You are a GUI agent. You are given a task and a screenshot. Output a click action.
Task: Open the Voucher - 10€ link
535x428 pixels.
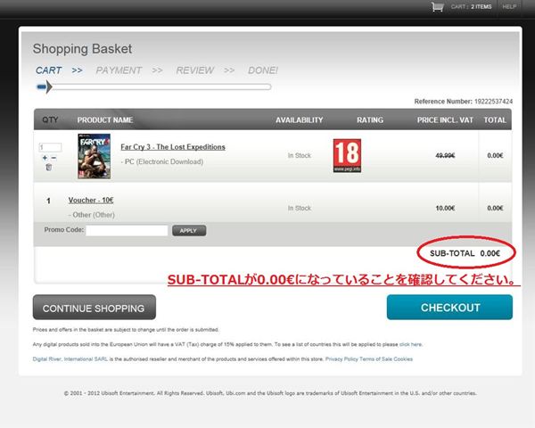point(91,201)
